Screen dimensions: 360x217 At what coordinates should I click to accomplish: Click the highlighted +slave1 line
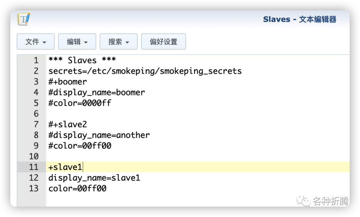(198, 167)
